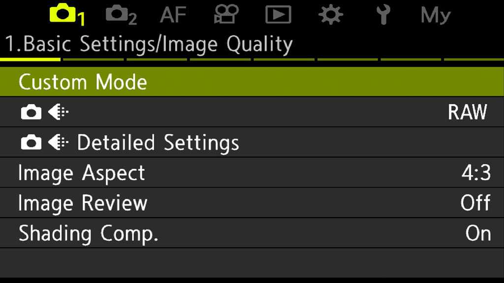Open the My menu tab
The height and width of the screenshot is (283, 504).
tap(436, 15)
